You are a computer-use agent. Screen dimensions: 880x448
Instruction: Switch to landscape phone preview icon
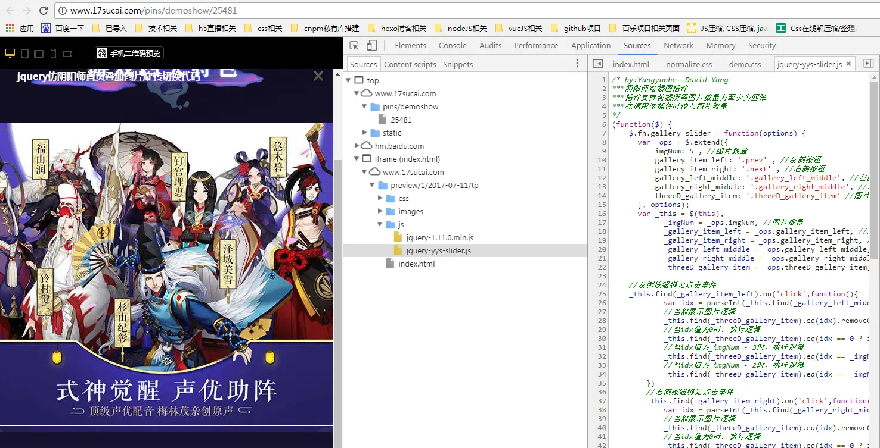[x=67, y=54]
